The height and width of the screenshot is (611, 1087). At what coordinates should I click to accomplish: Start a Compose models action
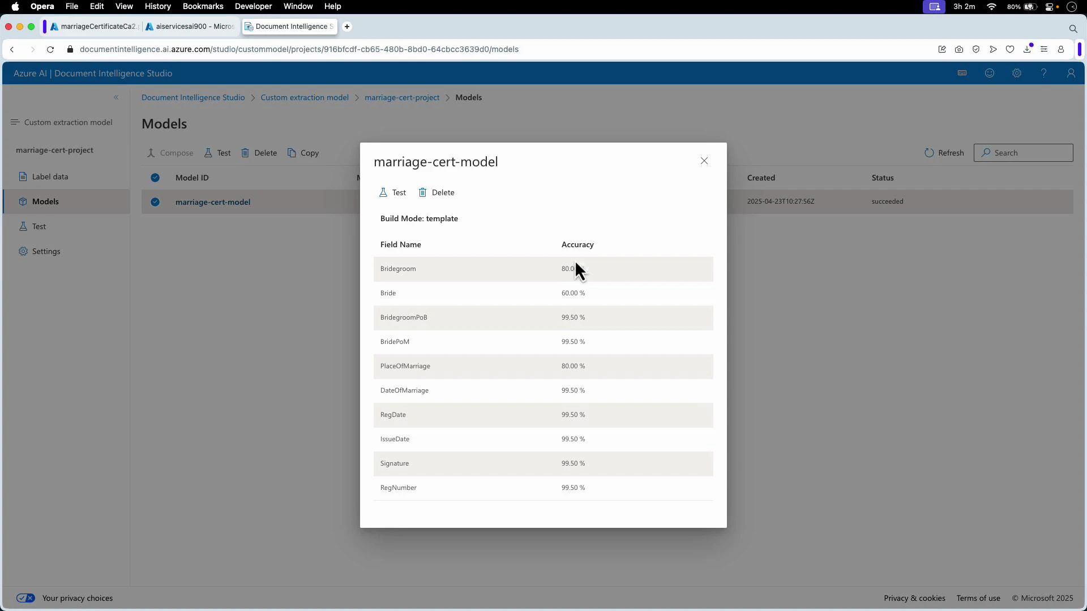[170, 153]
